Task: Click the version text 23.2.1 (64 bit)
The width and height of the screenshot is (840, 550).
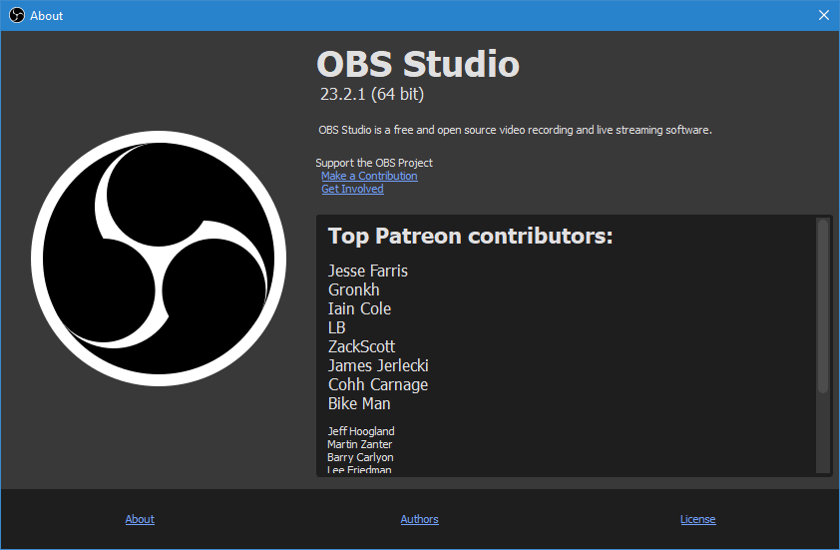Action: 372,94
